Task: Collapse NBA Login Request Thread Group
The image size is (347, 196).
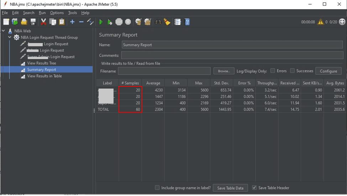Action: click(10, 37)
